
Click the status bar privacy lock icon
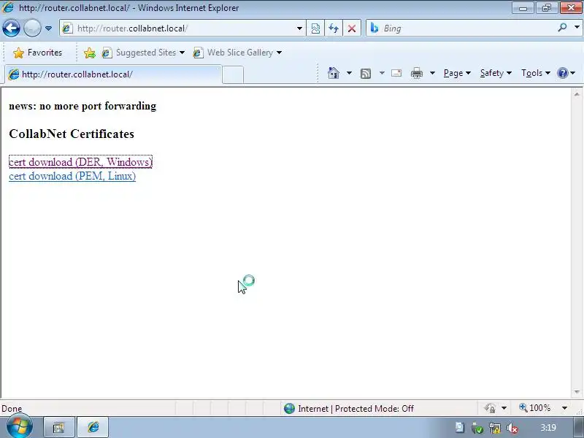[x=490, y=408]
